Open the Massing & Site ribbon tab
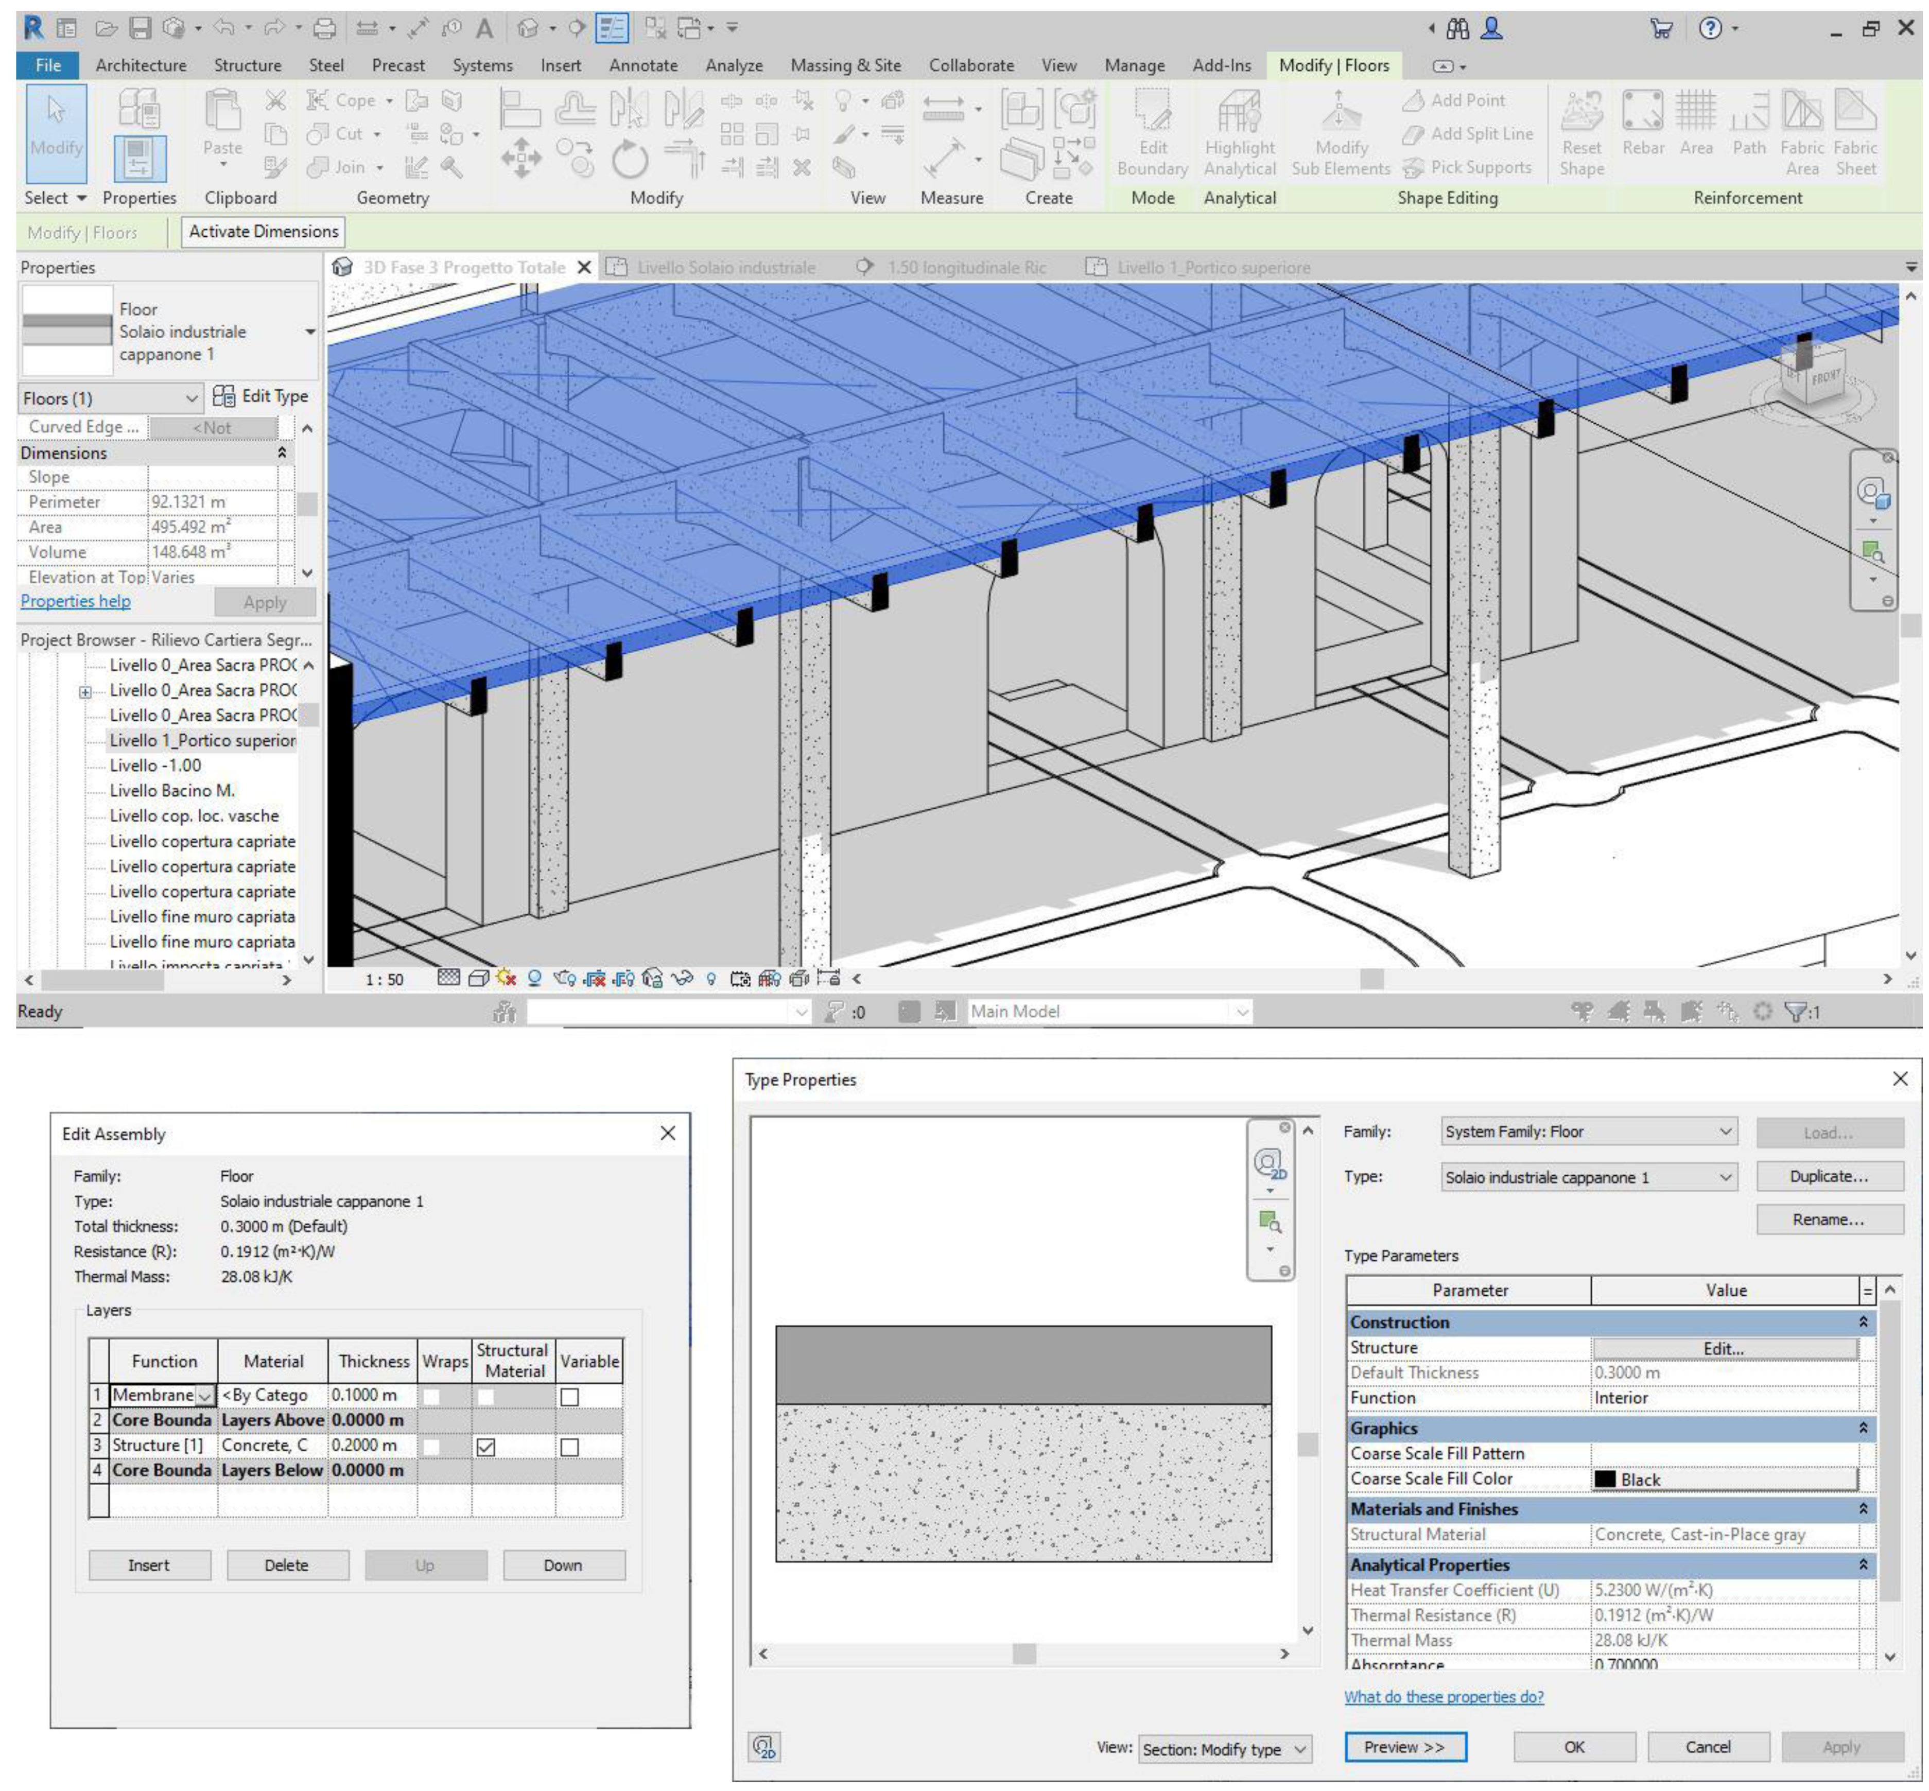 [x=845, y=65]
